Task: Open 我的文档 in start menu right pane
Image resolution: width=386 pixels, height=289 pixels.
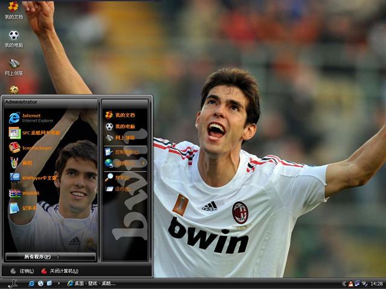Action: tap(120, 115)
